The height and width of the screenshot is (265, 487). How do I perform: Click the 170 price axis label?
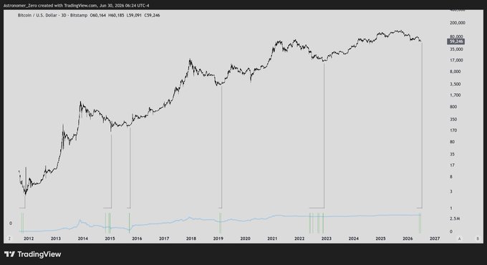click(453, 130)
